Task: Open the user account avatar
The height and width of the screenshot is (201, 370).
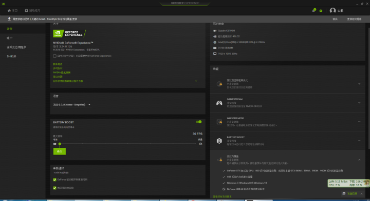Action: click(x=332, y=10)
